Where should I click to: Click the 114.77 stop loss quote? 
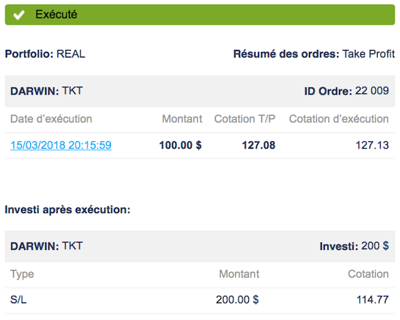(x=372, y=299)
